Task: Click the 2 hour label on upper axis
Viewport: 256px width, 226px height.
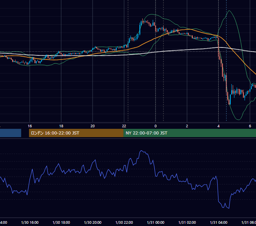Action: coord(187,126)
